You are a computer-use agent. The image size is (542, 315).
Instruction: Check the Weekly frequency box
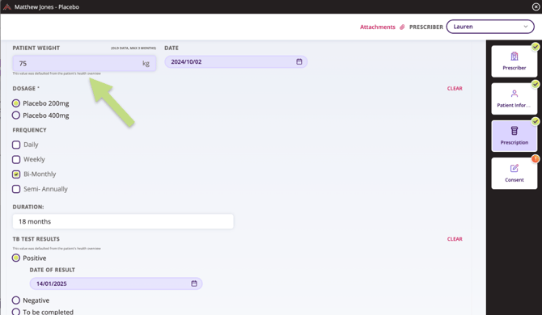coord(16,159)
